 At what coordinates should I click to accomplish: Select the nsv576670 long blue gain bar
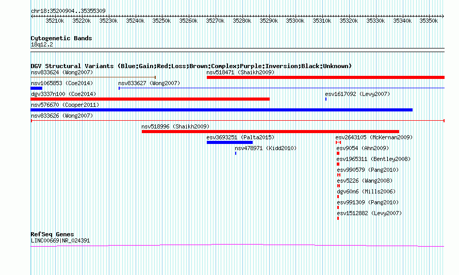click(x=221, y=110)
